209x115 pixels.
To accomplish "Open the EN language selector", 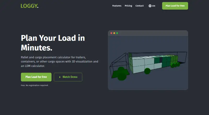I will point(152,6).
